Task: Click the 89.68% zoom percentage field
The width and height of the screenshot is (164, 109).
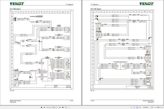Action: coord(146,107)
